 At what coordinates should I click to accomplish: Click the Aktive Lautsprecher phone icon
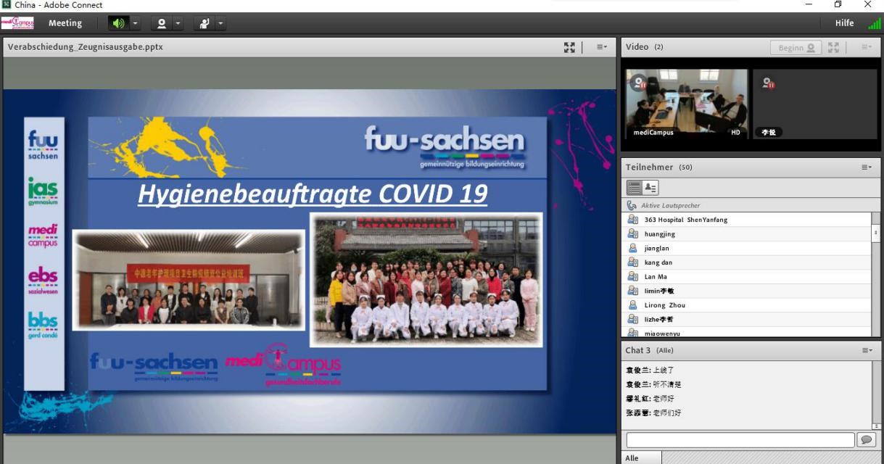point(632,205)
